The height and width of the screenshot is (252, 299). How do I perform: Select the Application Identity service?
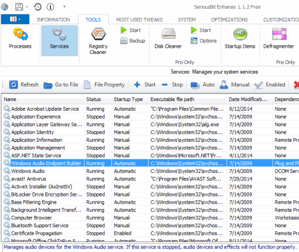click(151, 132)
